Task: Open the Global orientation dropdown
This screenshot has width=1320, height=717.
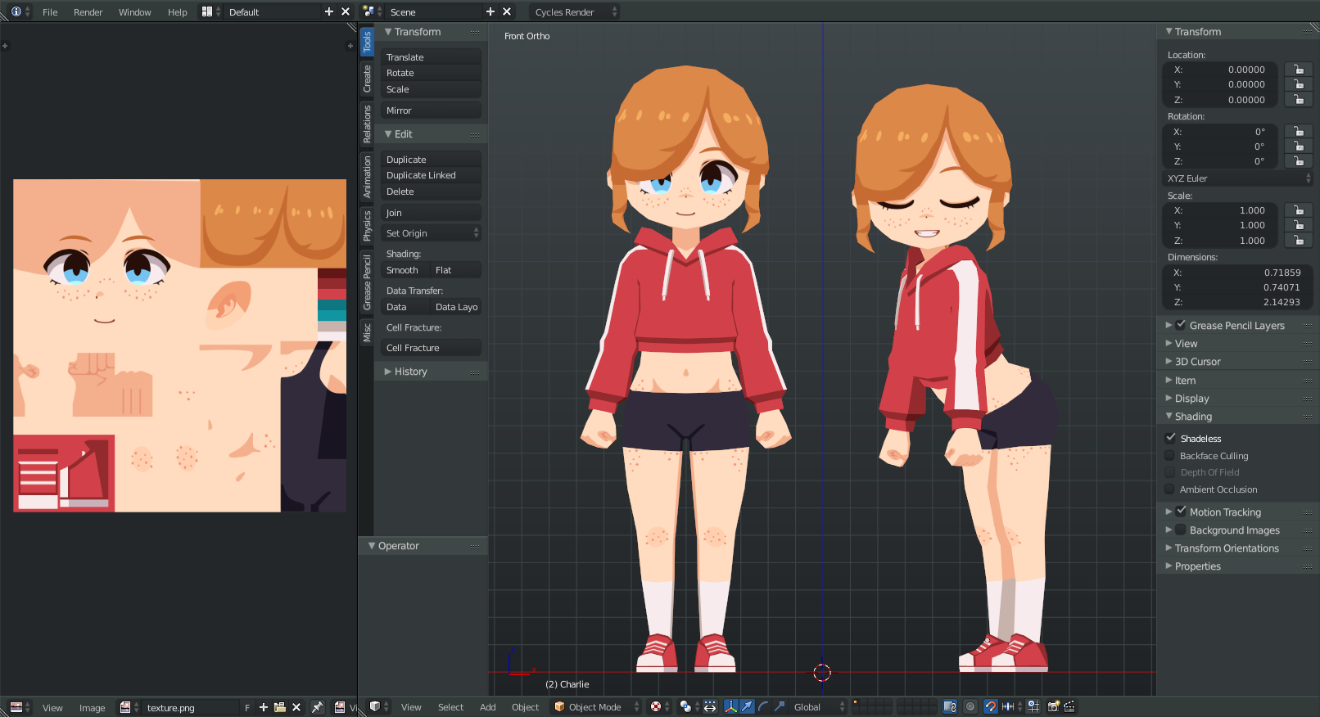Action: coord(817,706)
